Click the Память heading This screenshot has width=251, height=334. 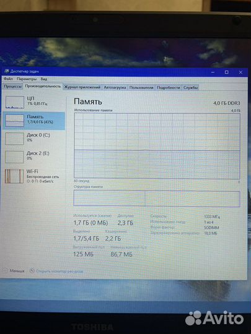88,101
